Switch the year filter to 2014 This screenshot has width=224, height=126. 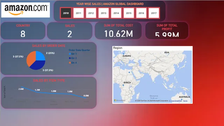click(116, 13)
